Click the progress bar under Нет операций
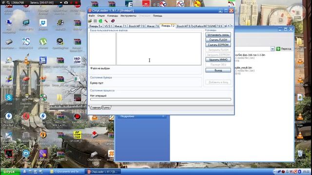The width and height of the screenshot is (312, 175). click(160, 99)
